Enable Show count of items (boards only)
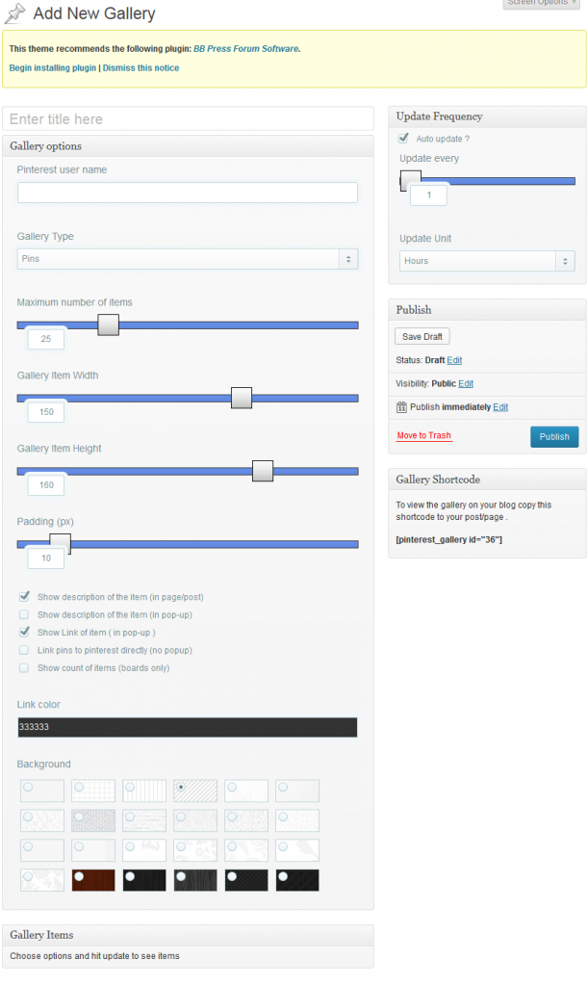This screenshot has height=986, width=588. [x=24, y=667]
